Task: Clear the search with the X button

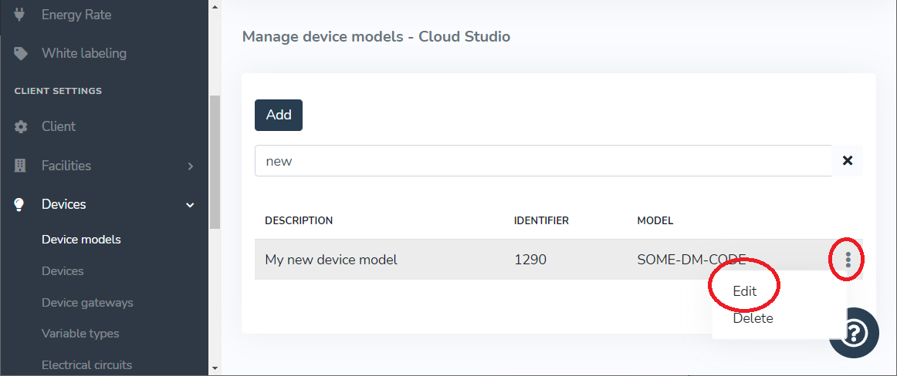Action: (847, 161)
